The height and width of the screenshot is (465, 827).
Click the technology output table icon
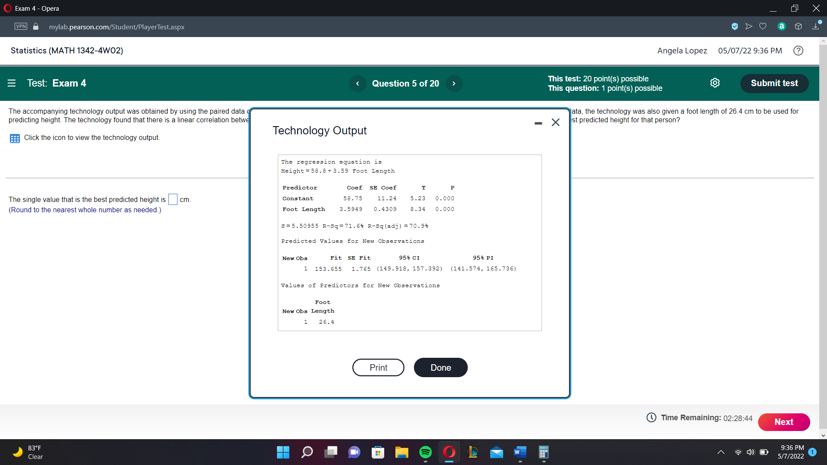point(15,138)
